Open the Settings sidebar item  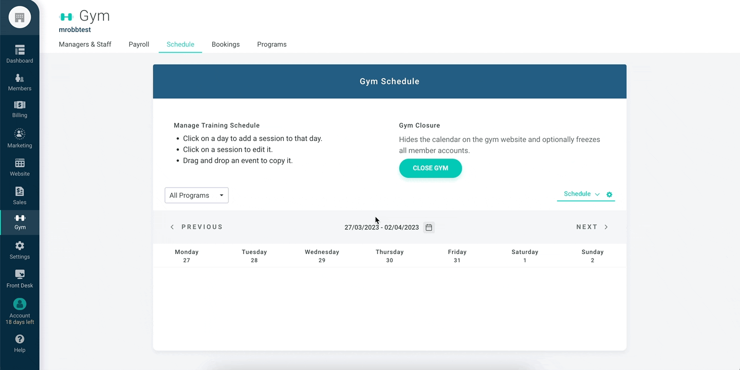click(20, 246)
